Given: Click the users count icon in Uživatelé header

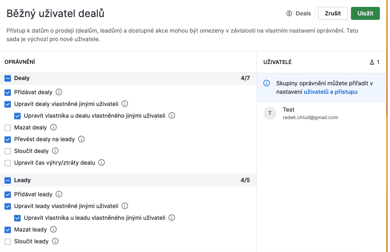Looking at the screenshot, I should point(372,62).
